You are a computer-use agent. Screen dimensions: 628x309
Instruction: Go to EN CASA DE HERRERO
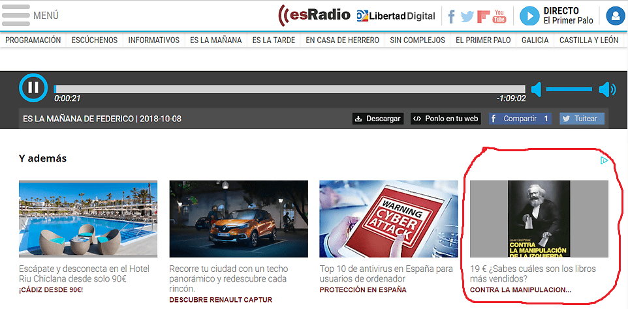[343, 40]
